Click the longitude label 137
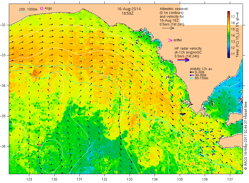Image resolution: width=249 pixels, height=183 pixels. click(x=230, y=179)
